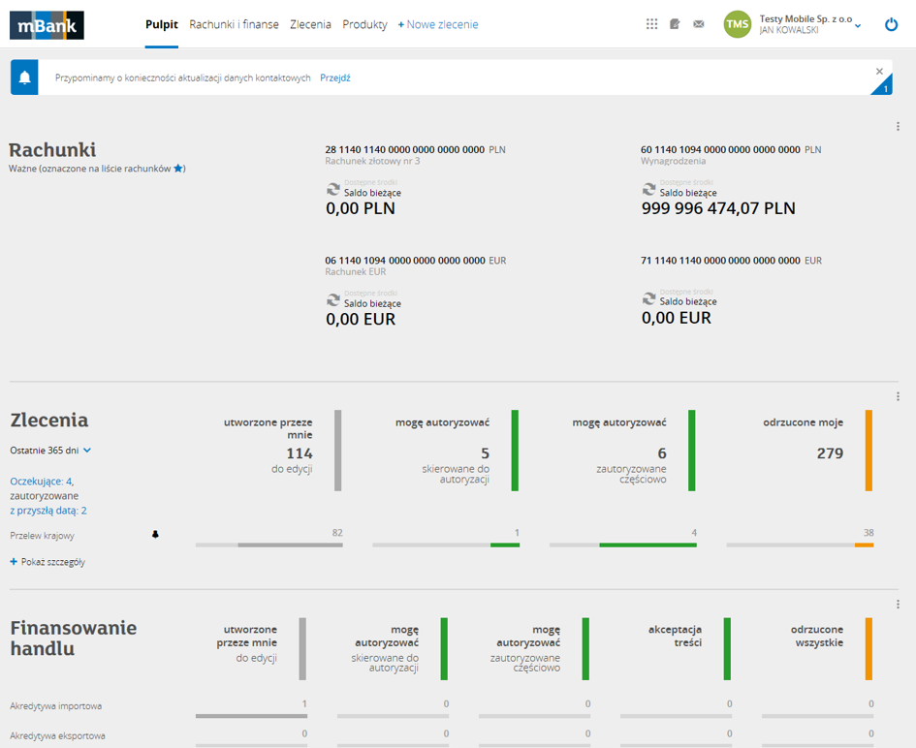The width and height of the screenshot is (916, 748).
Task: Open the Zlecenia menu
Action: pos(310,24)
